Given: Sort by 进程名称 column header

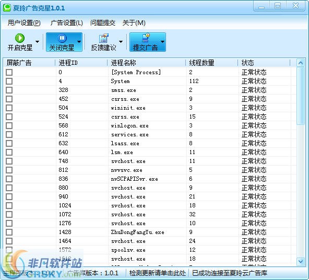Looking at the screenshot, I should [x=147, y=63].
